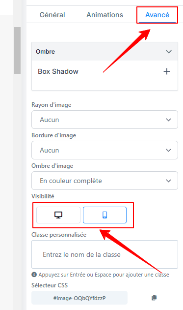Click the Ombre section header title

45,52
